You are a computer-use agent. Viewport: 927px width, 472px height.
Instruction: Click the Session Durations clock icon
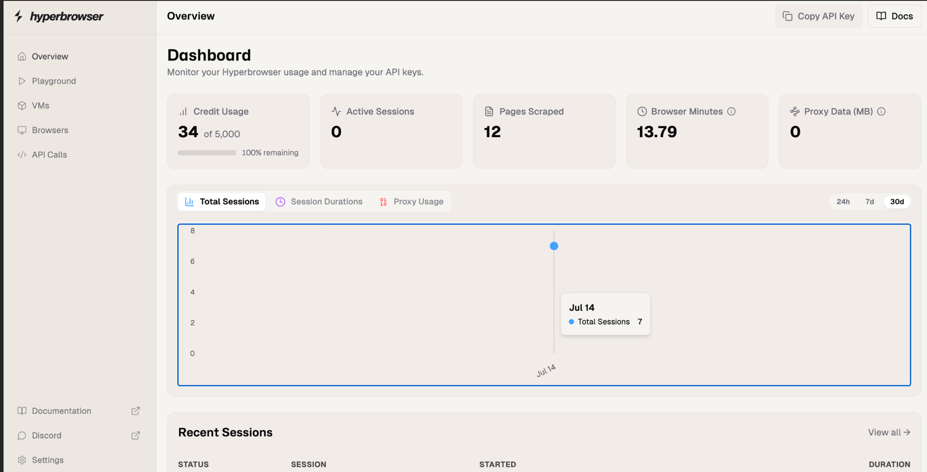pos(280,202)
